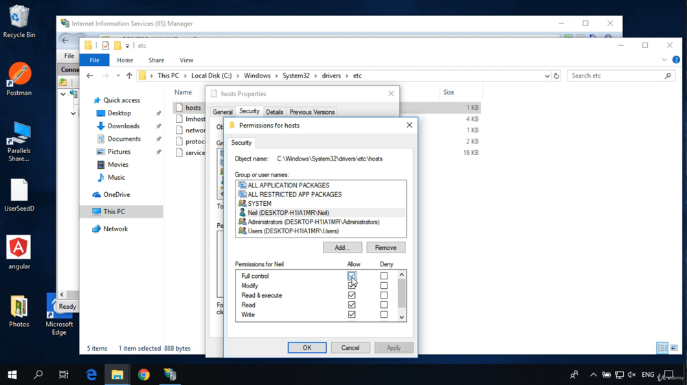The height and width of the screenshot is (385, 687).
Task: Check Deny for Full control
Action: pyautogui.click(x=384, y=276)
